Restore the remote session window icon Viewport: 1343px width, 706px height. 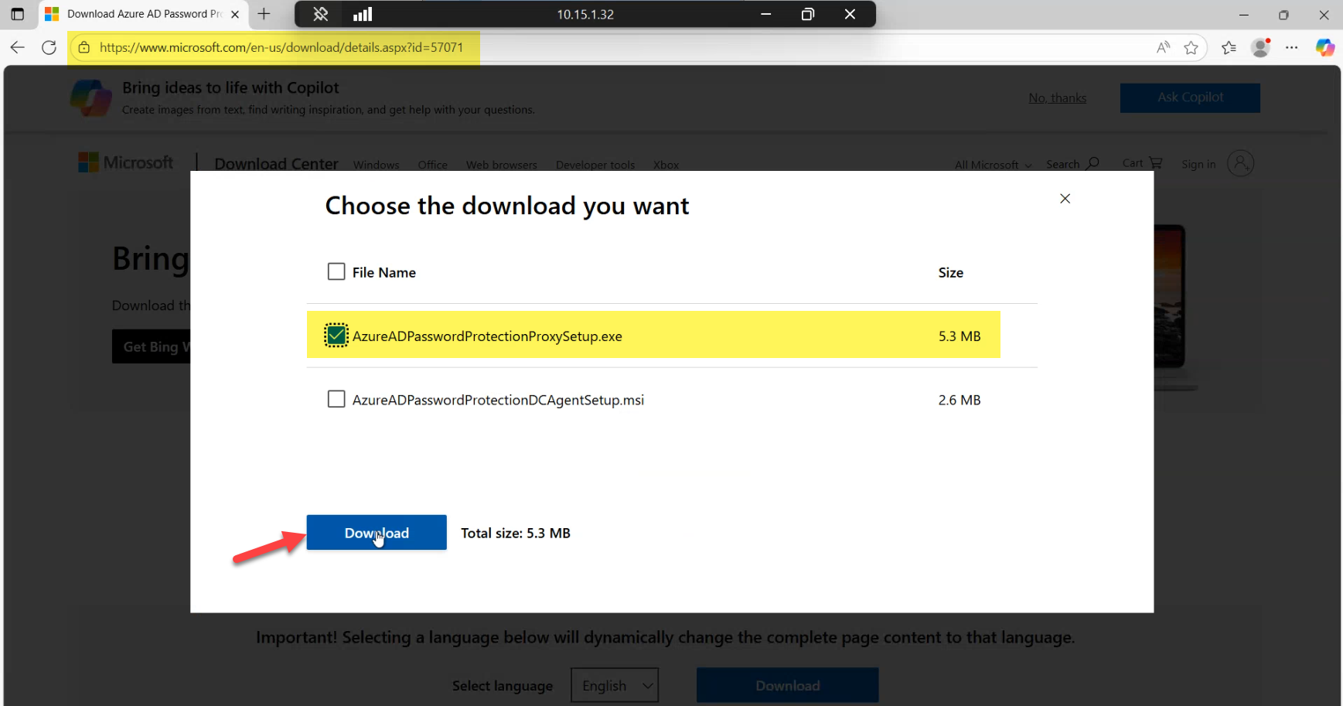[x=808, y=14]
